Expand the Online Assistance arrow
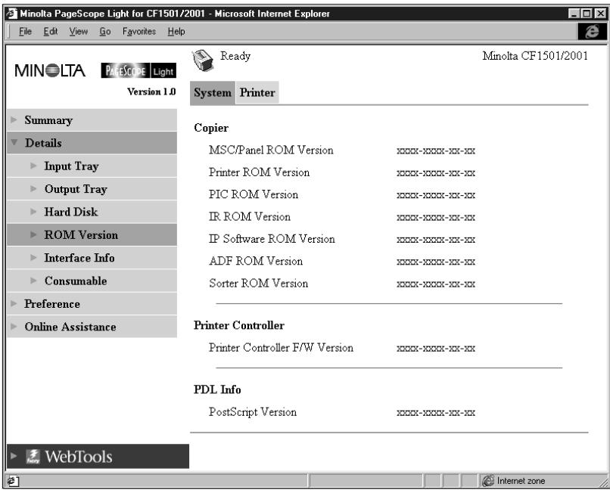Viewport: 610px width, 490px height. click(14, 327)
